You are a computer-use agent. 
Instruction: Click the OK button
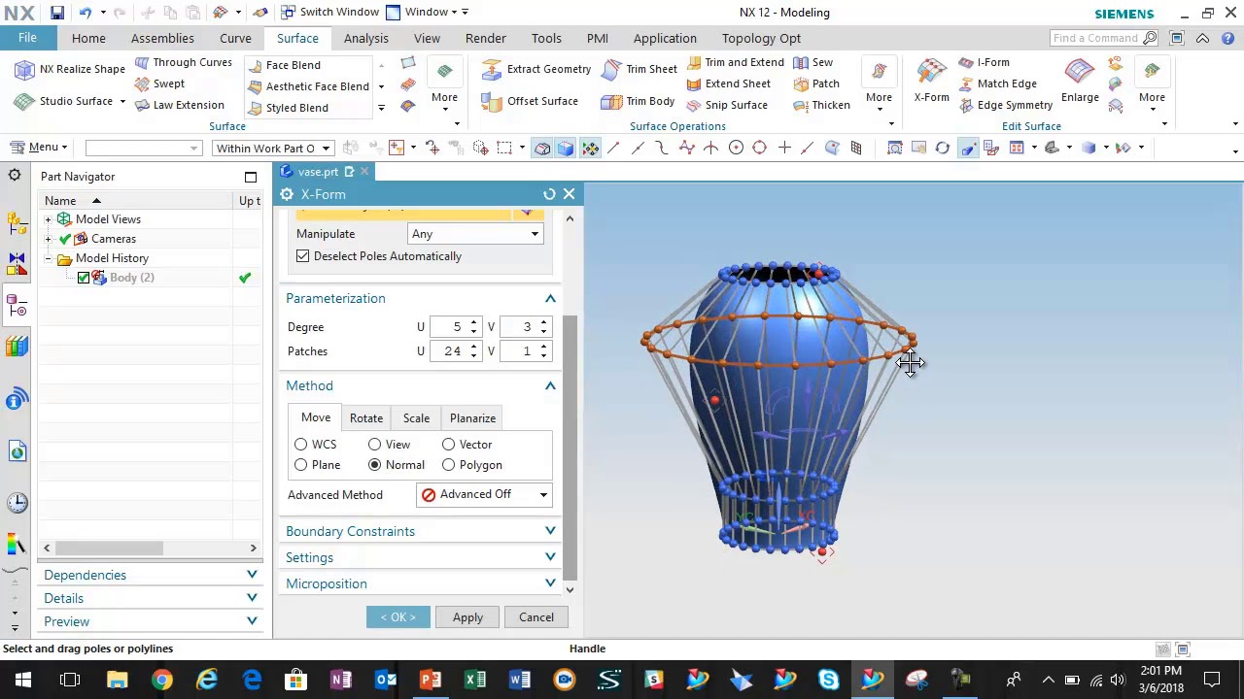click(398, 617)
